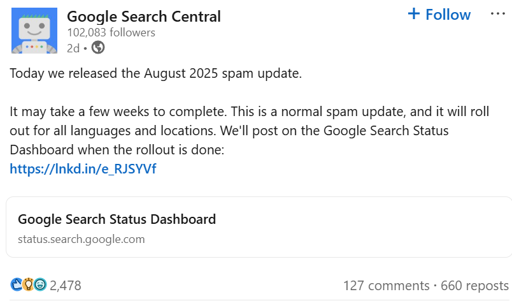Click the globe public visibility icon

(x=98, y=47)
